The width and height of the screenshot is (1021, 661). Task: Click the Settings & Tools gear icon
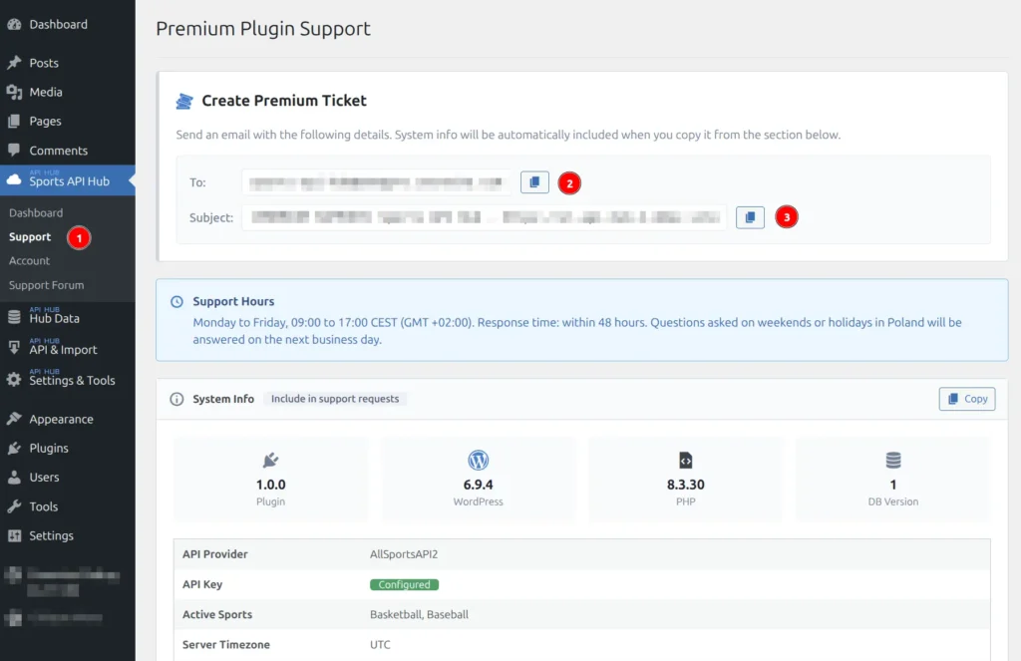click(x=14, y=379)
